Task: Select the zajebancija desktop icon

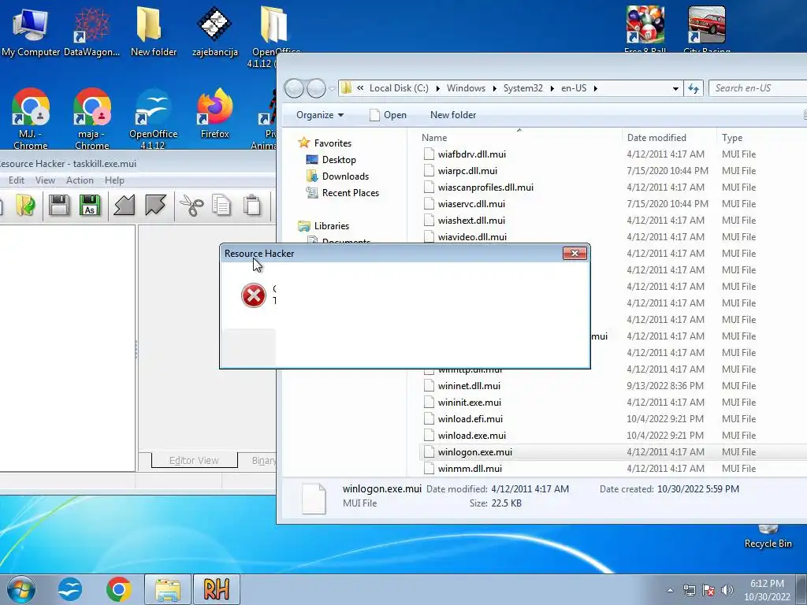Action: pos(215,32)
